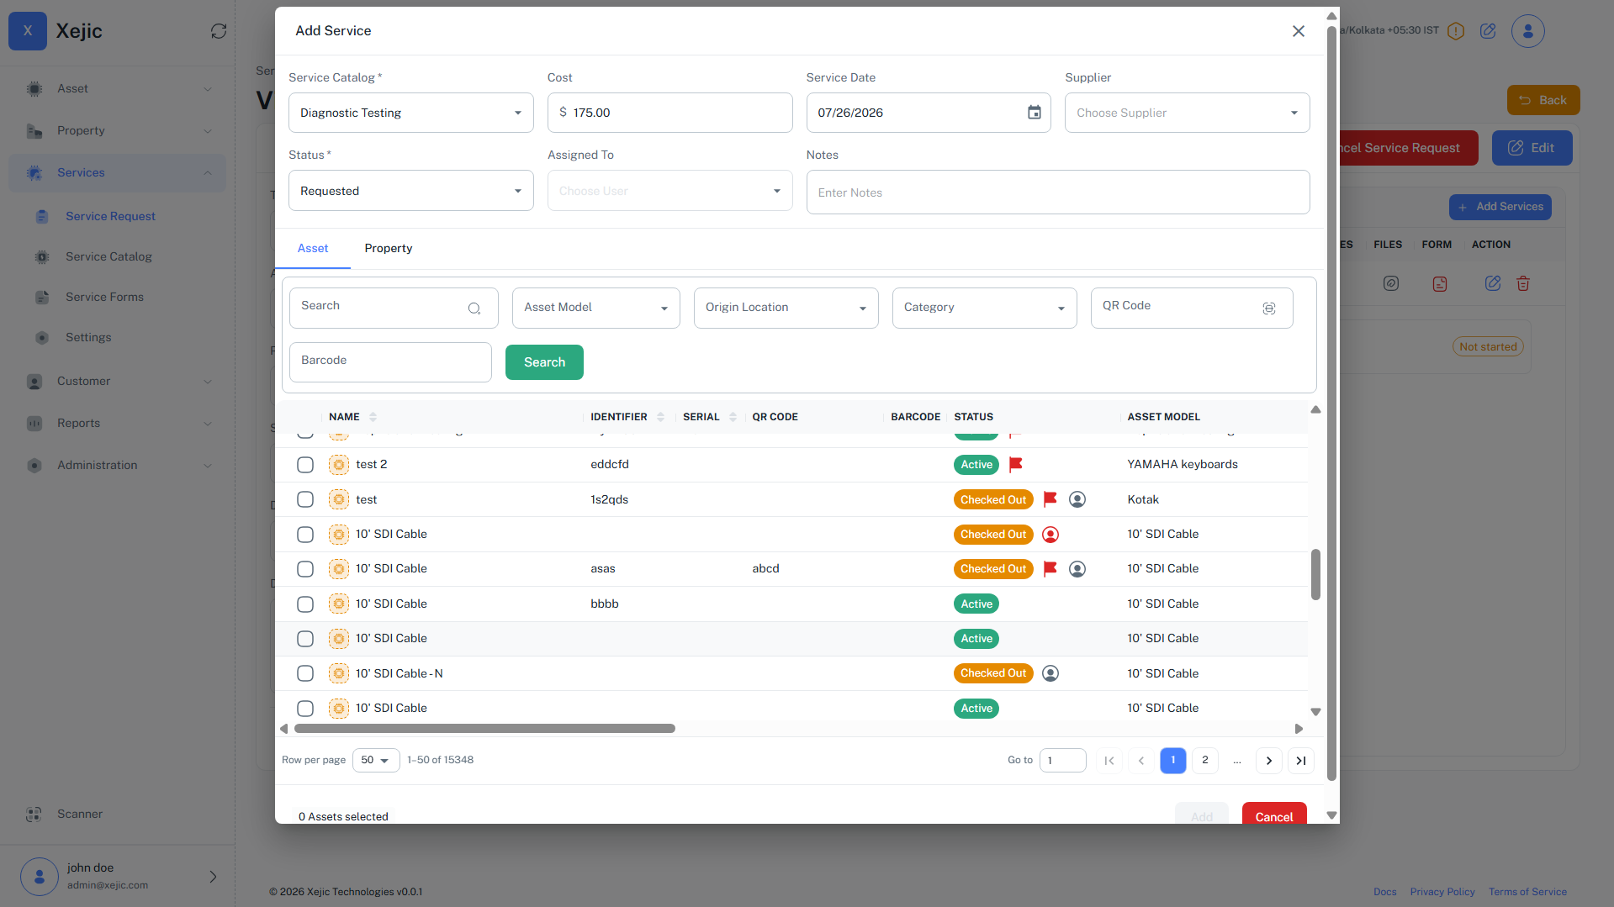Click the header edit note icon
This screenshot has width=1614, height=907.
point(1488,31)
